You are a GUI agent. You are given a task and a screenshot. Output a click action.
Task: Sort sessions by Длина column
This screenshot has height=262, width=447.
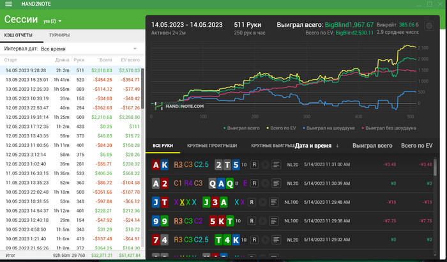62,60
